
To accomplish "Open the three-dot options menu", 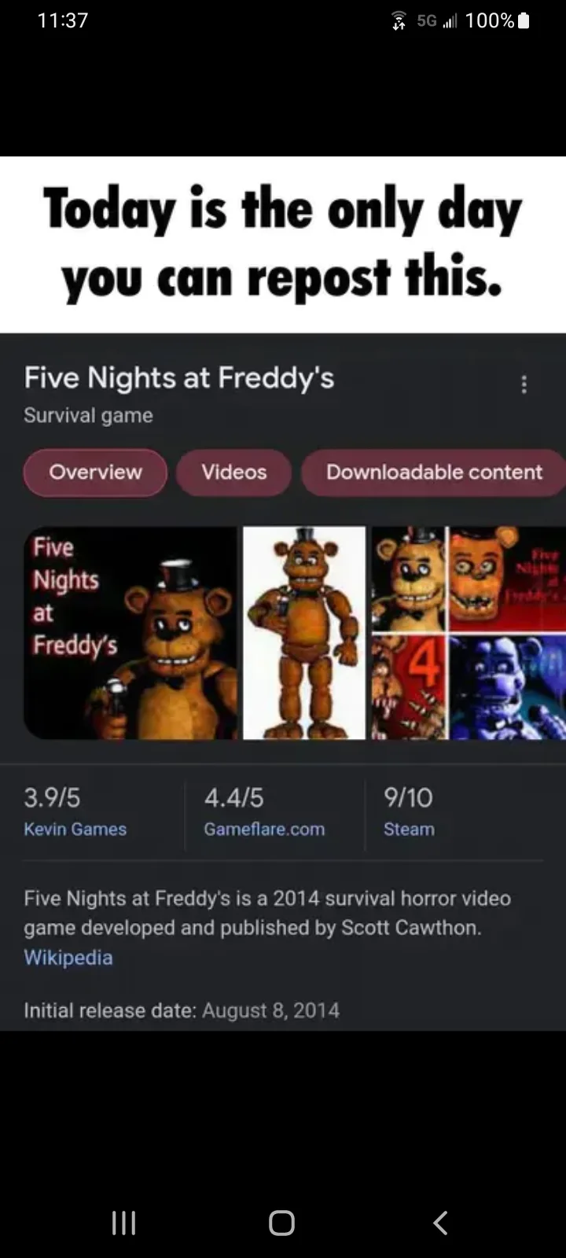I will [x=524, y=384].
